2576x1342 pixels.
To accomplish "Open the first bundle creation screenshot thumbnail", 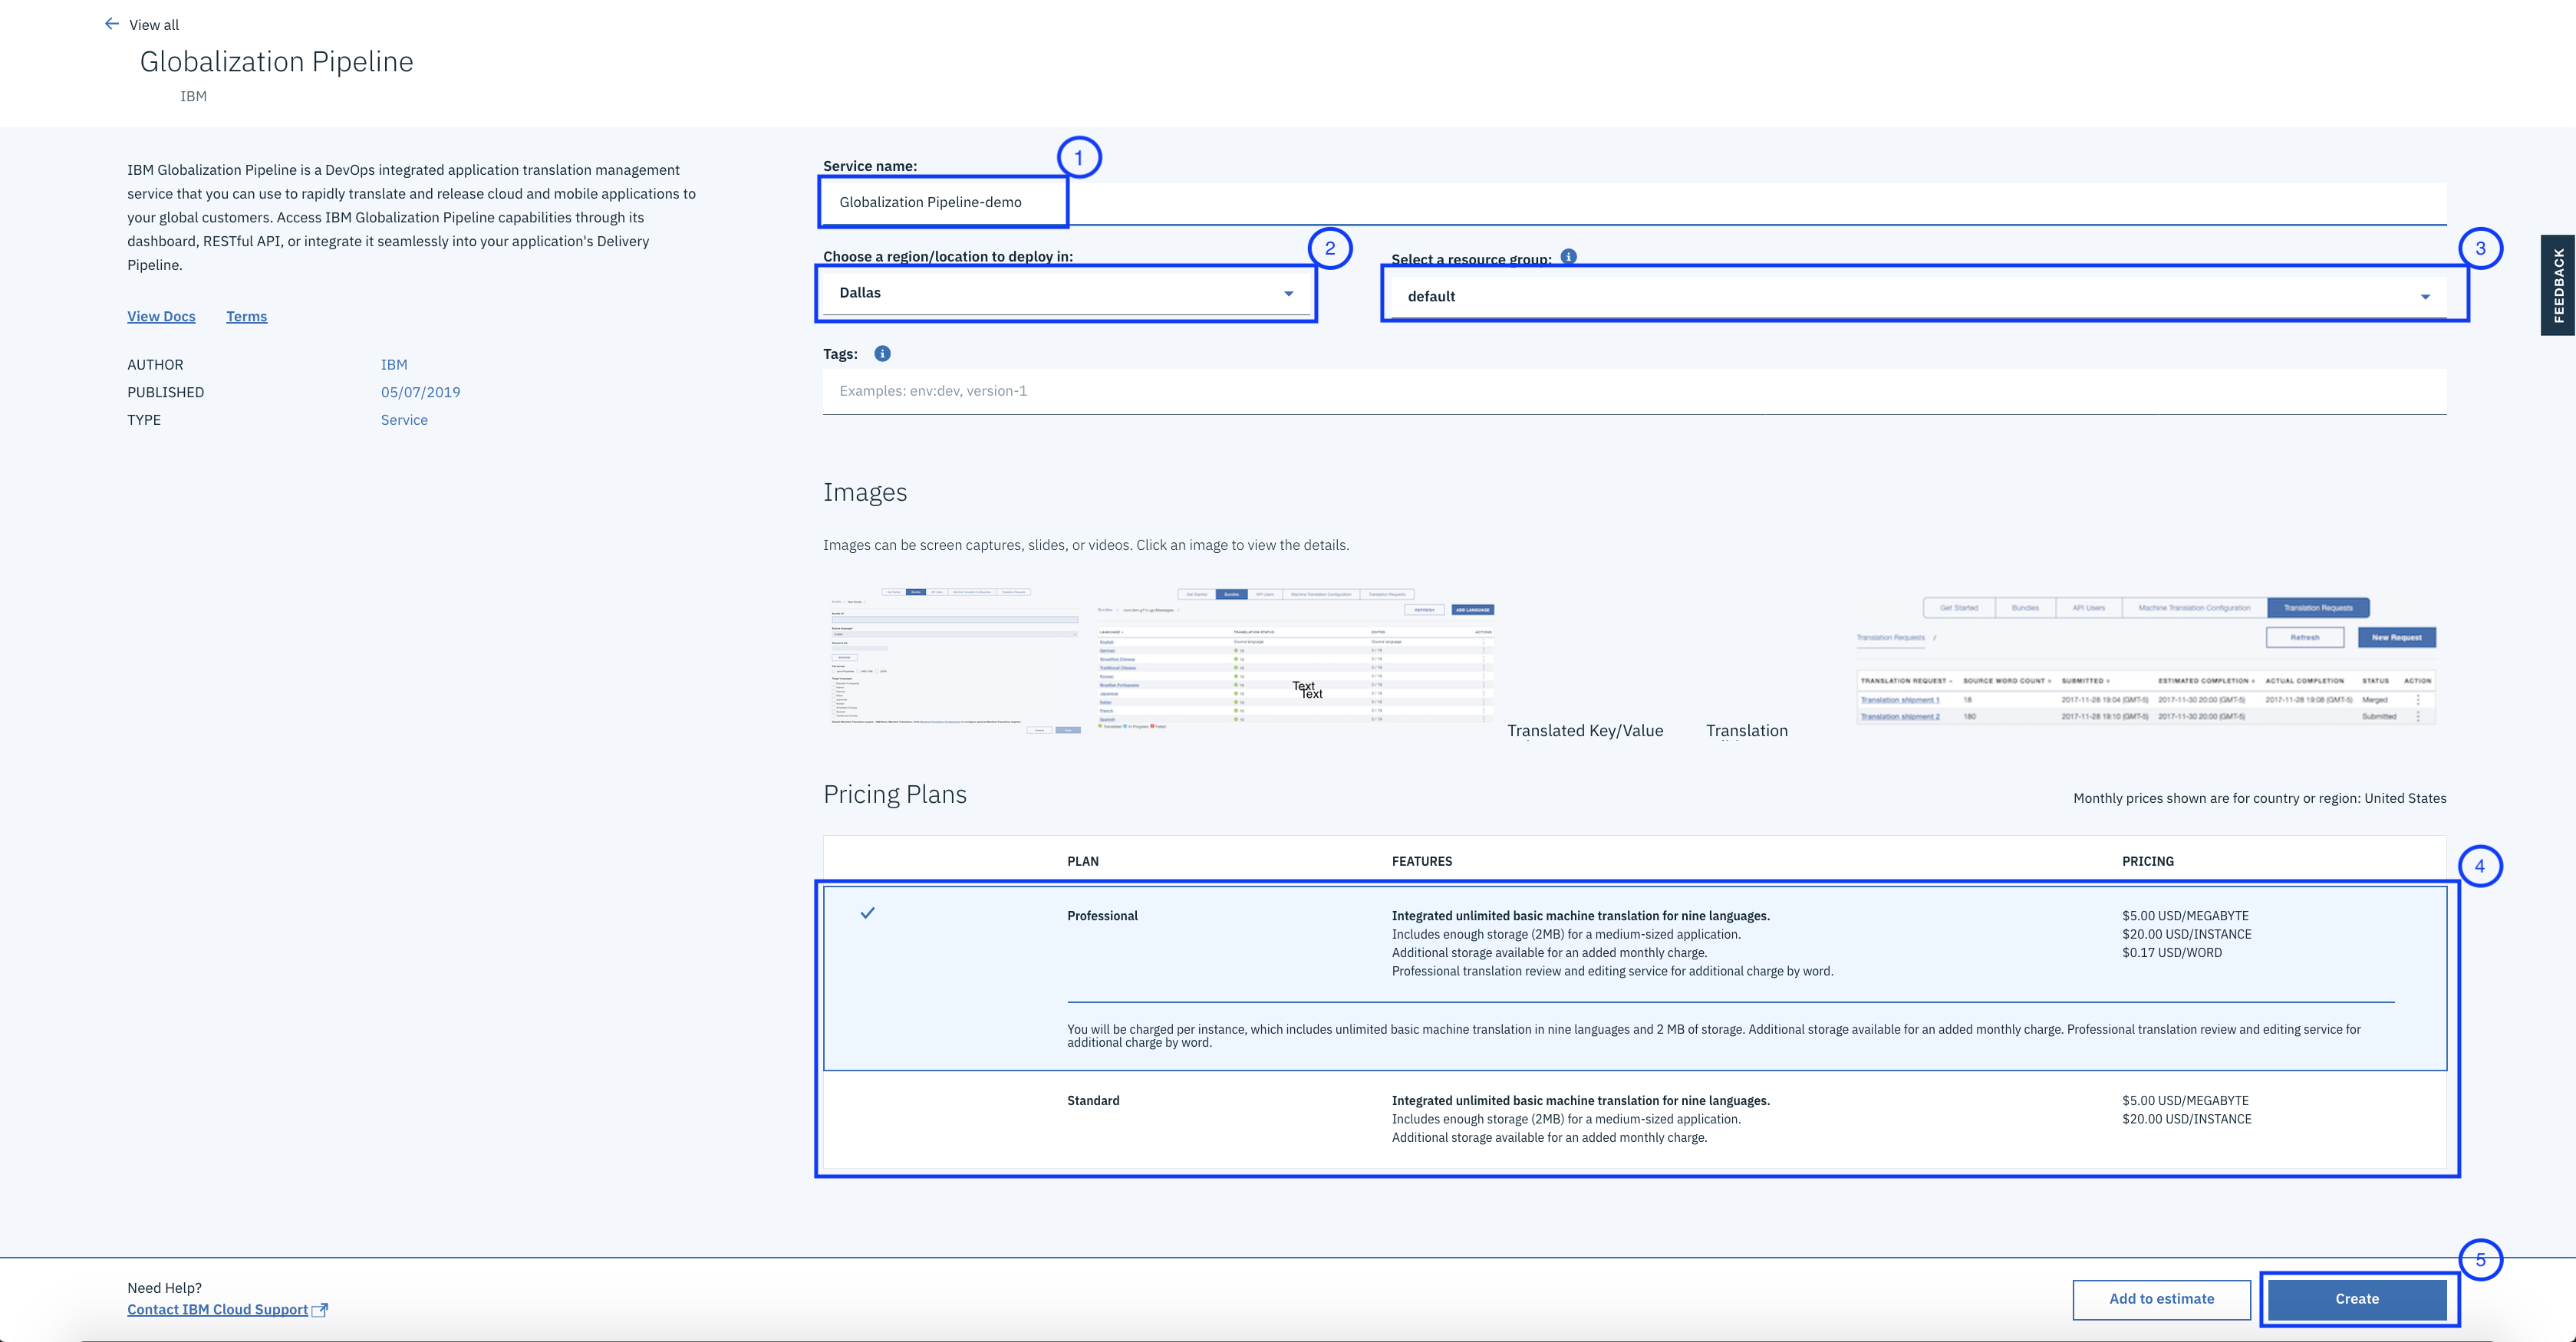I will [x=955, y=661].
